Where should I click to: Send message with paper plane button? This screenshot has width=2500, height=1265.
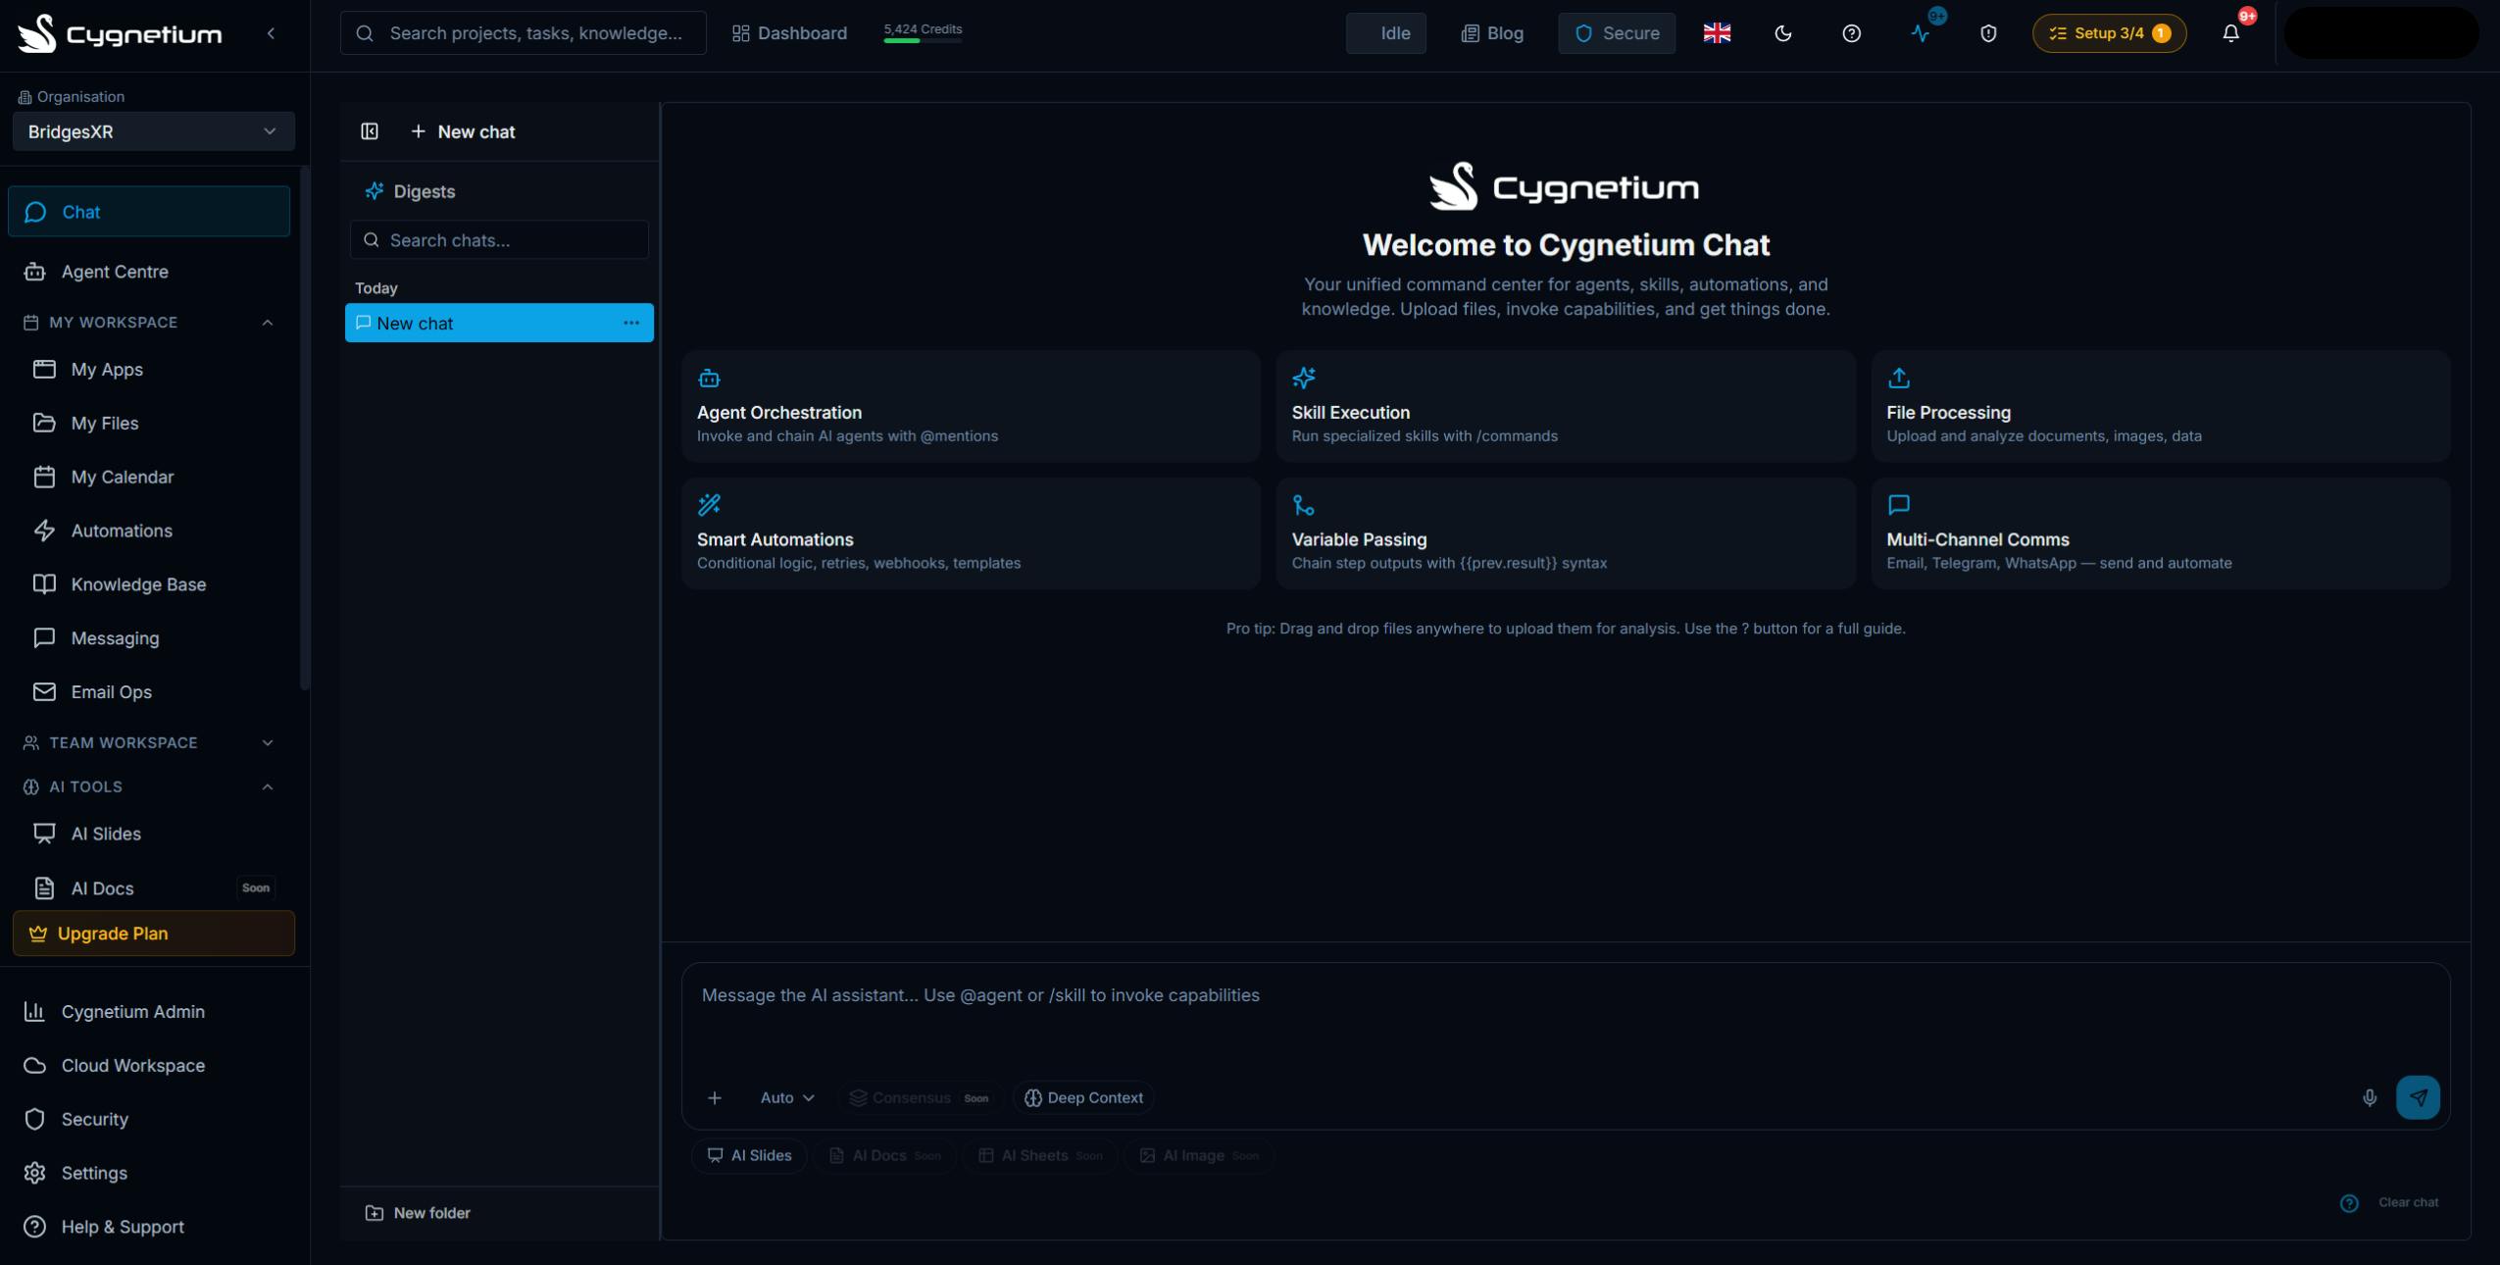(x=2418, y=1097)
